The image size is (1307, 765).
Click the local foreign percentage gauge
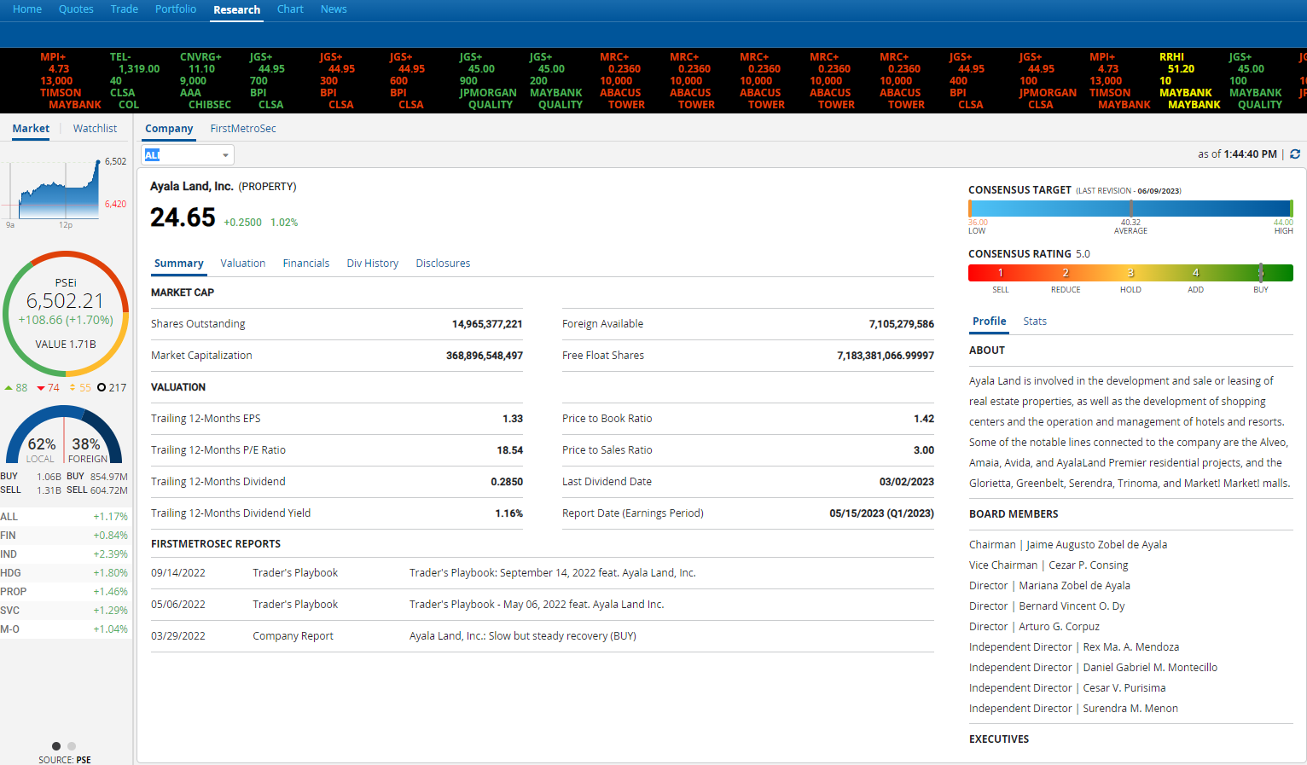click(x=64, y=435)
